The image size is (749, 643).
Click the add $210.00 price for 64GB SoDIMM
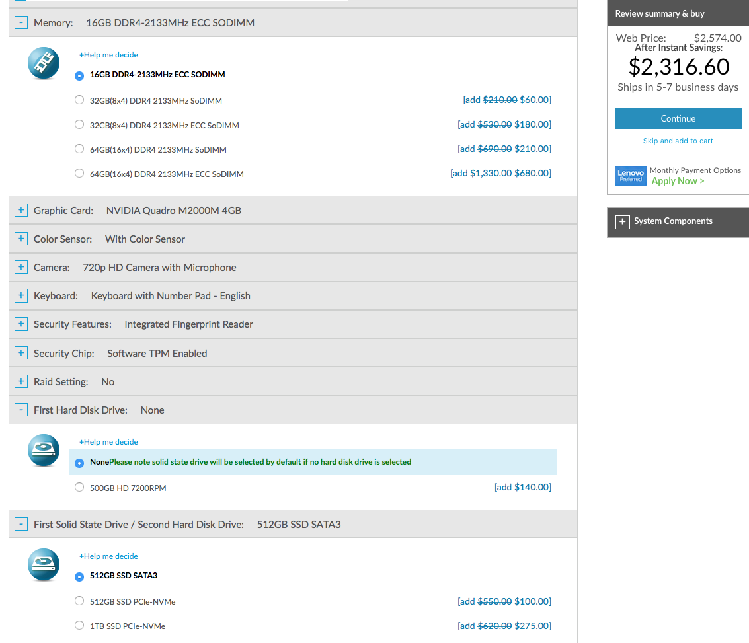click(504, 149)
